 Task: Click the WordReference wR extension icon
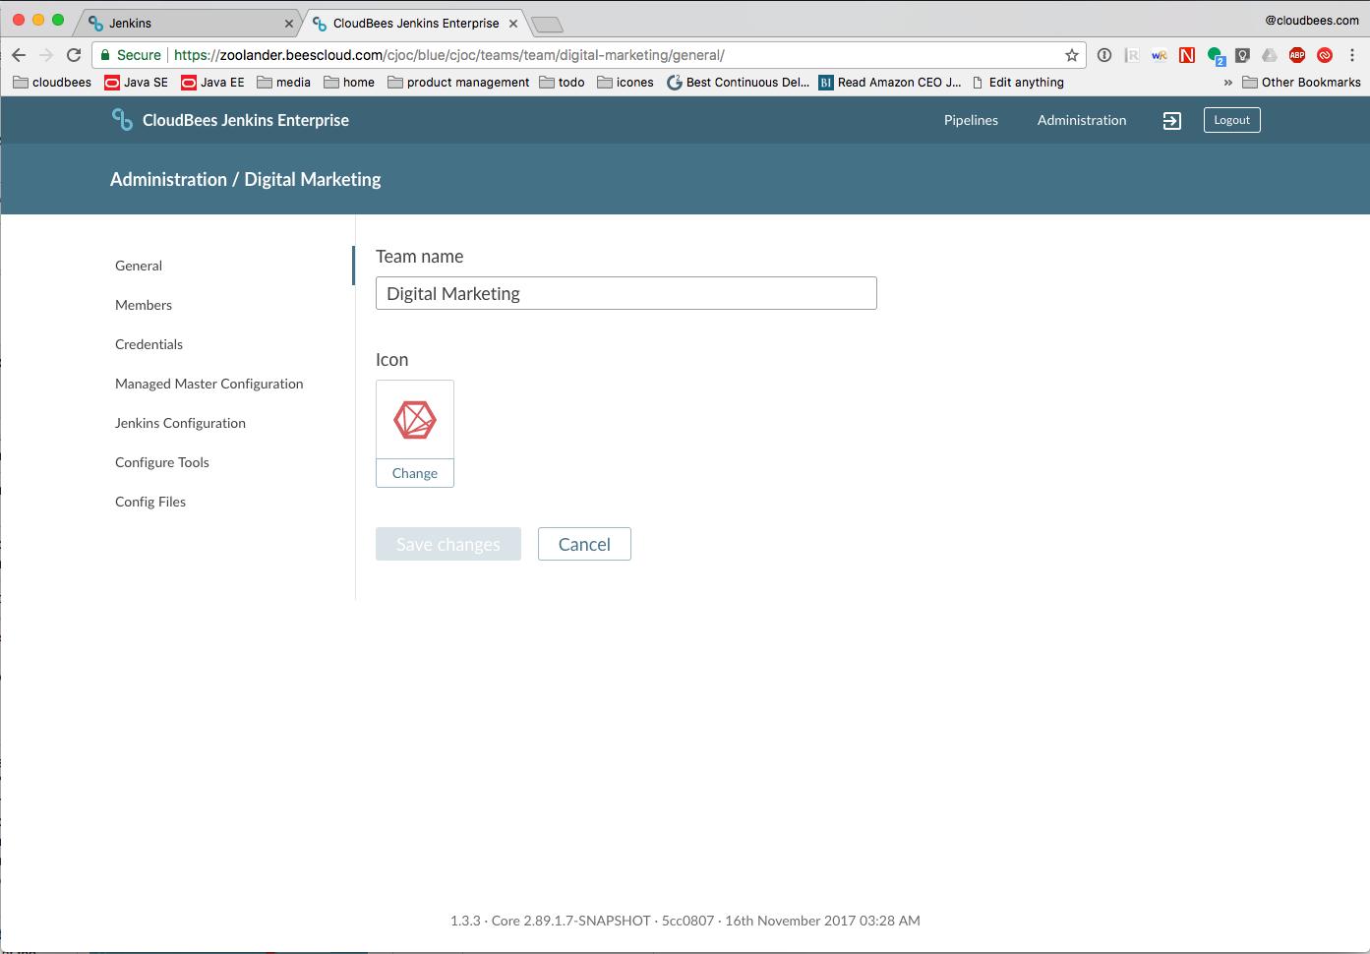[x=1160, y=55]
